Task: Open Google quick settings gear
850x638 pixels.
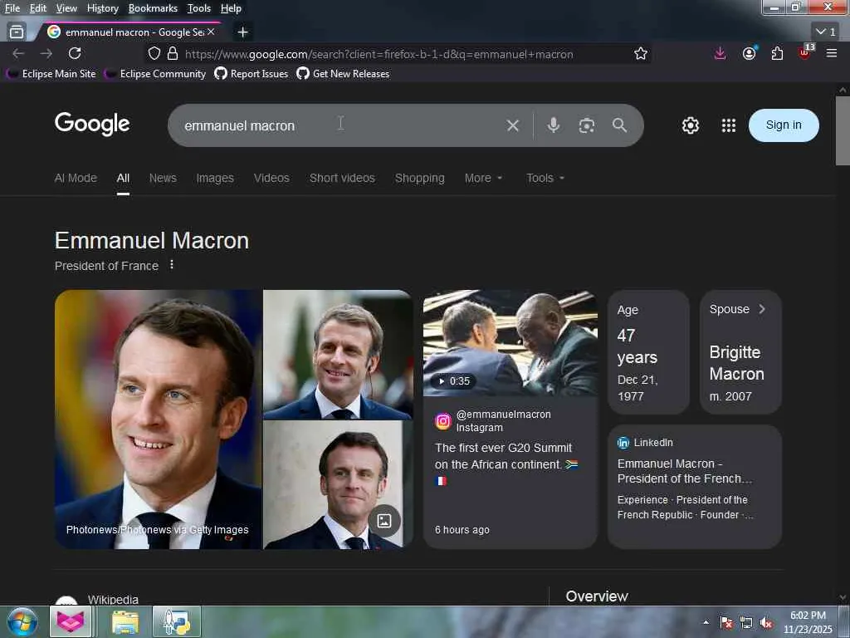Action: [690, 125]
